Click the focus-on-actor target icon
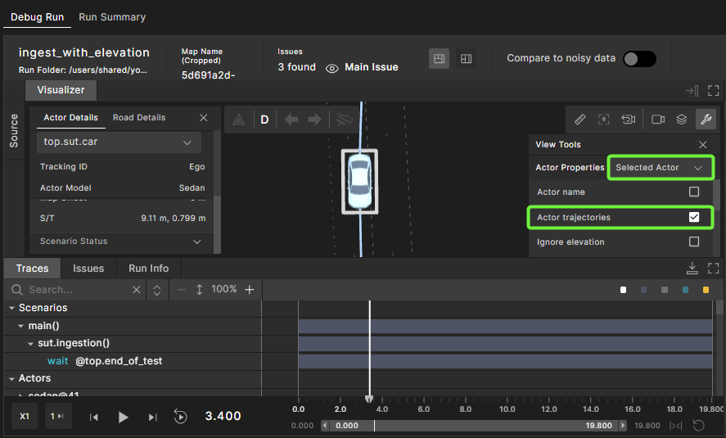726x438 pixels. (603, 120)
